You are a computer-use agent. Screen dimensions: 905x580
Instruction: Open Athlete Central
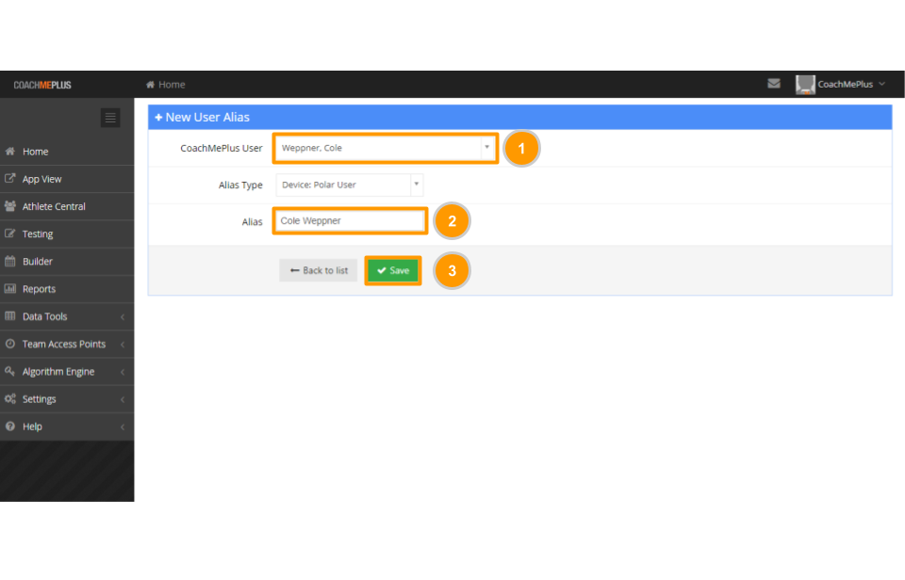click(x=67, y=206)
